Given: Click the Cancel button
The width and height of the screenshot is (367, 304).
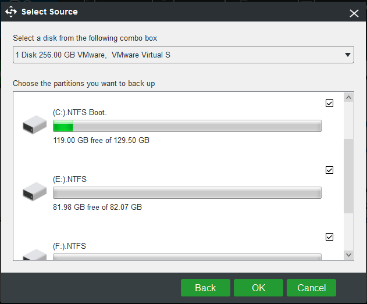Looking at the screenshot, I should pyautogui.click(x=311, y=288).
